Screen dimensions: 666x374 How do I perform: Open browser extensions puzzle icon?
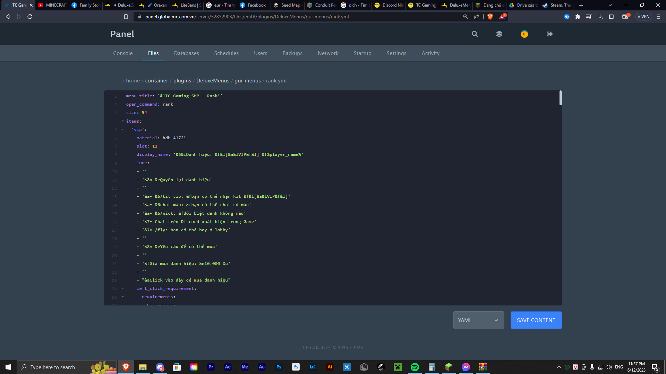click(578, 17)
